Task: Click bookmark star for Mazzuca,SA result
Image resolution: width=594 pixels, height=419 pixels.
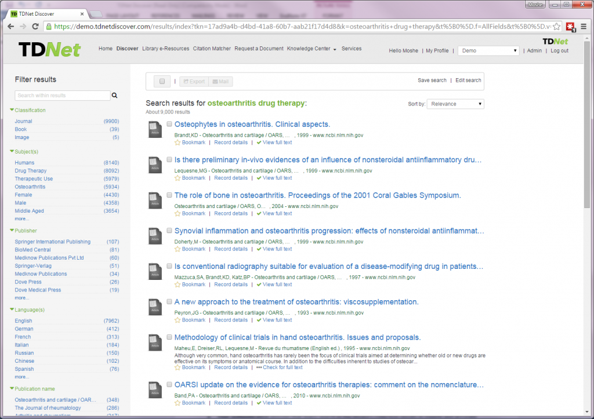Action: (x=178, y=285)
